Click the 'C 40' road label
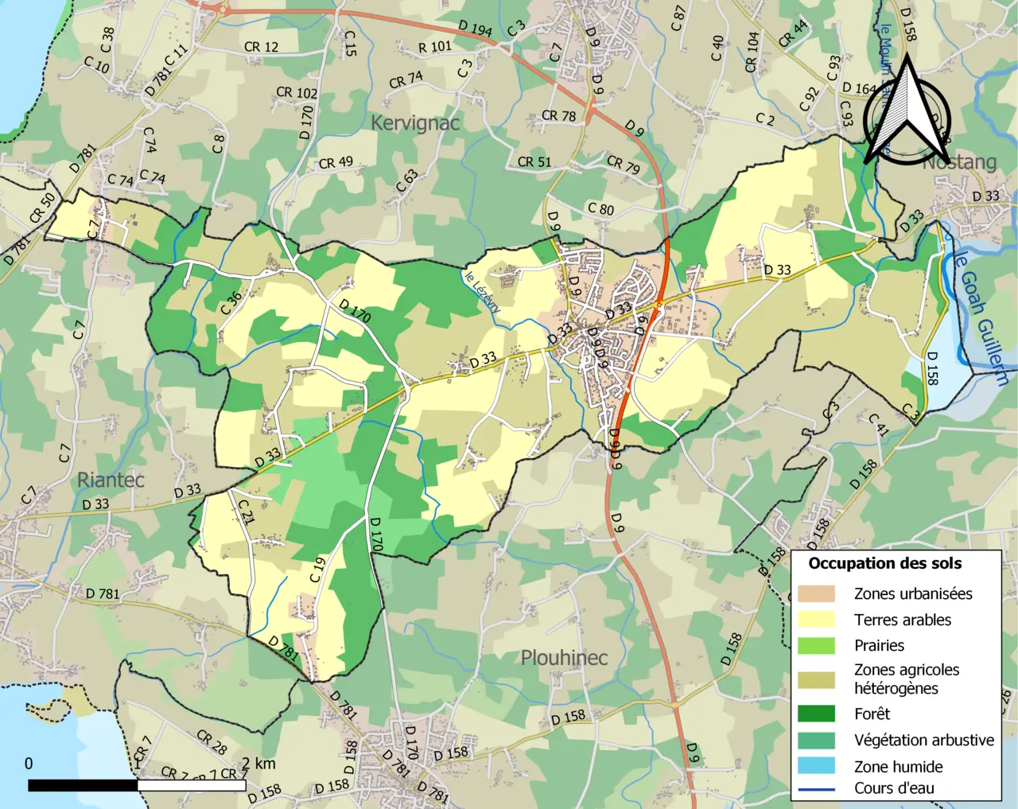1018x809 pixels. point(717,48)
